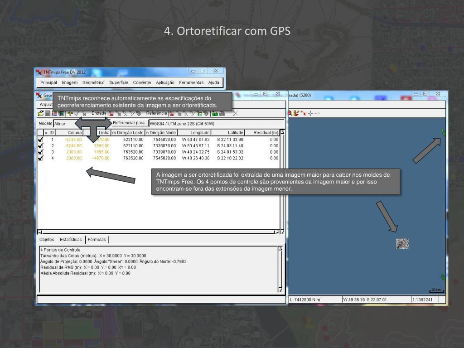Click the floppy disk save icon
The height and width of the screenshot is (348, 464).
47,113
